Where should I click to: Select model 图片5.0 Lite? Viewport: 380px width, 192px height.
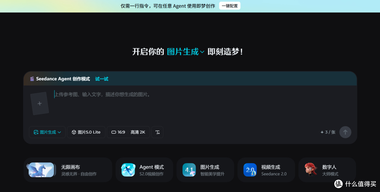(86, 132)
